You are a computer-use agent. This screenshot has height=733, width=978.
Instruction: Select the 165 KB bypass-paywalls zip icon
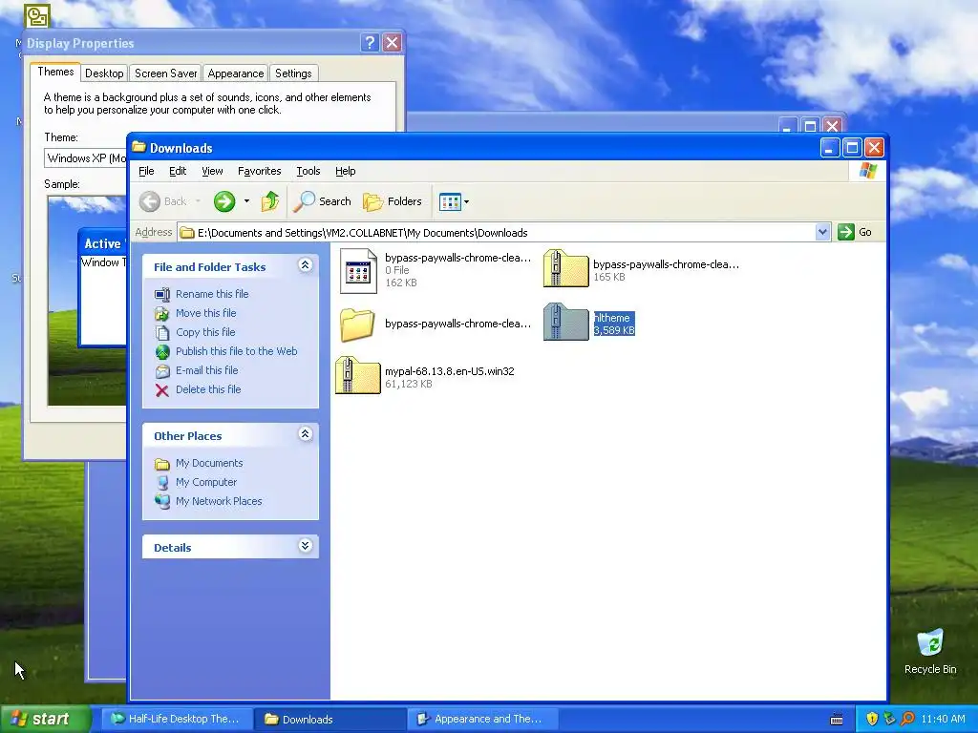[565, 268]
